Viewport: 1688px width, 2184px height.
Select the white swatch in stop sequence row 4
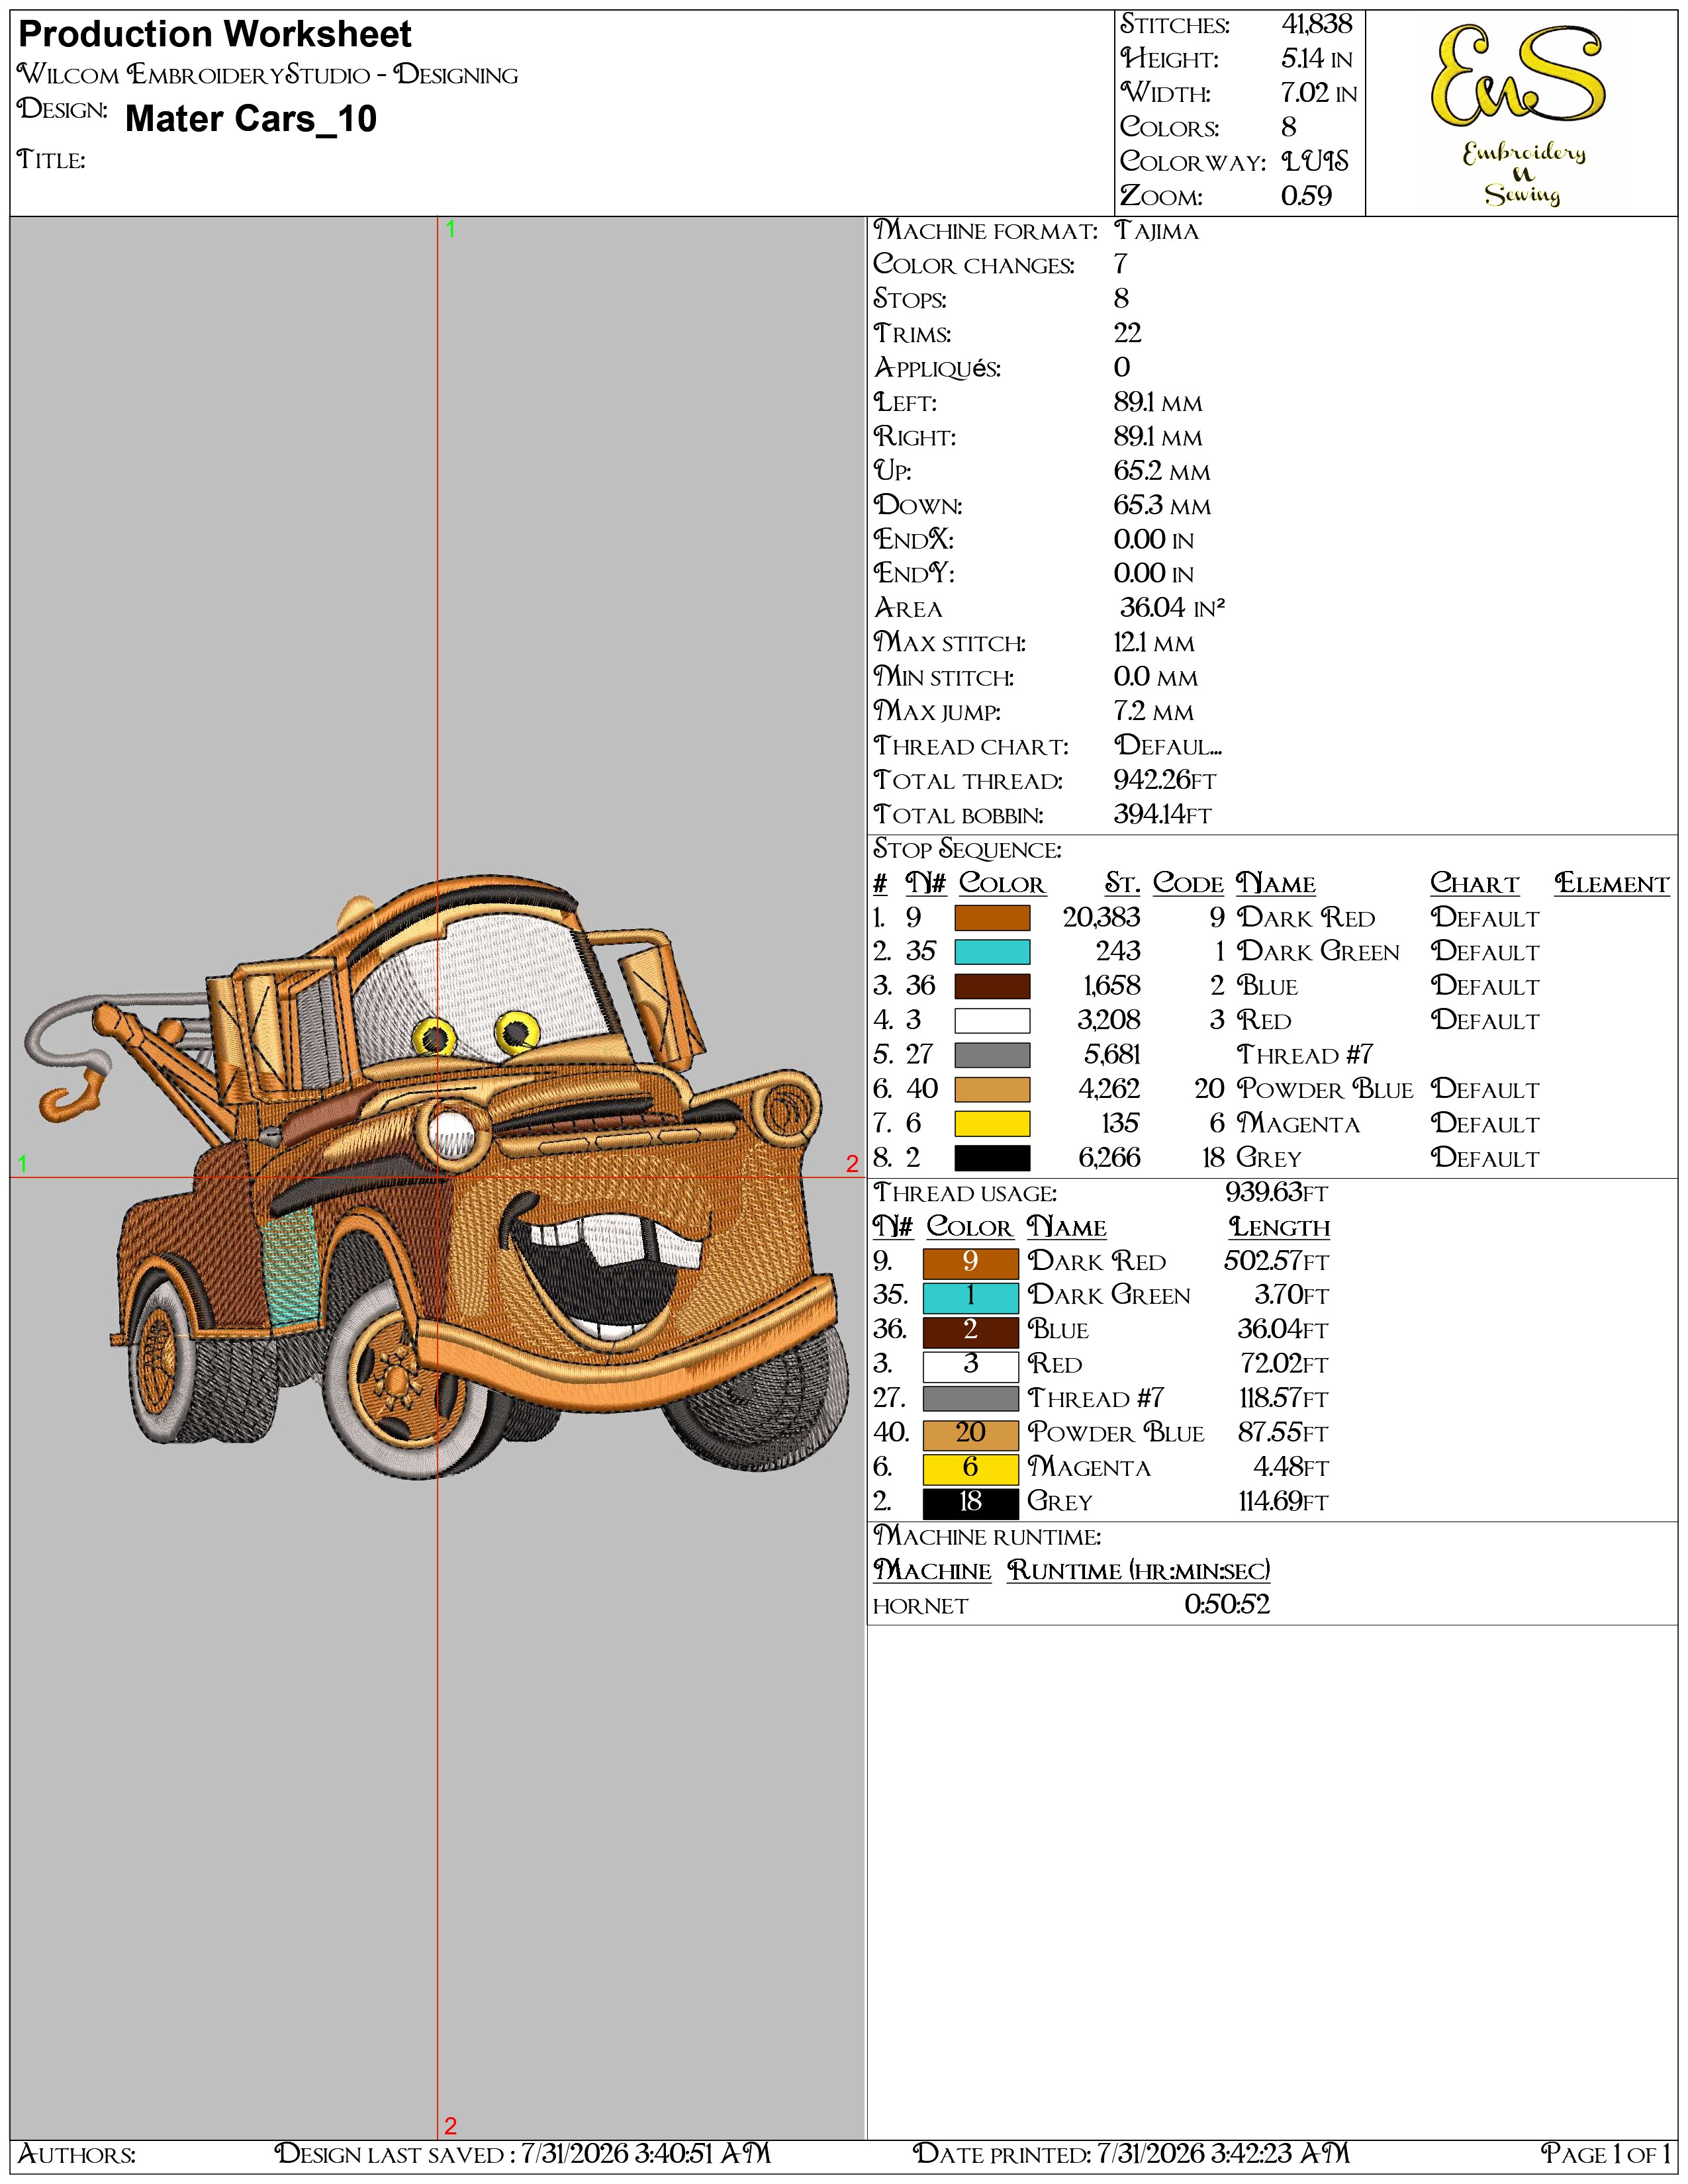point(991,1020)
